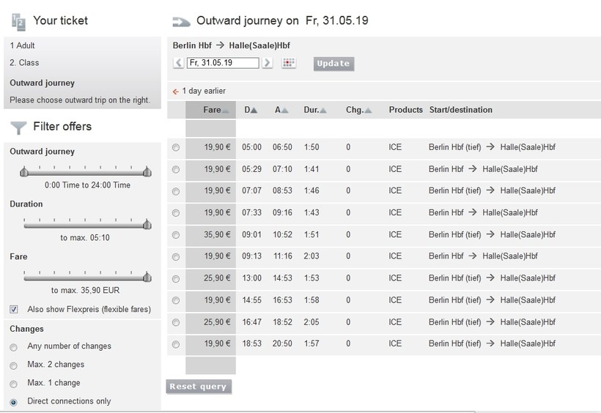Sort results by departure time column
The image size is (601, 413).
click(251, 110)
